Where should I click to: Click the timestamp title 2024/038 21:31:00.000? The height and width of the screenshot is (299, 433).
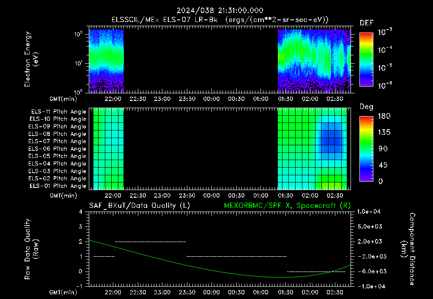[220, 11]
